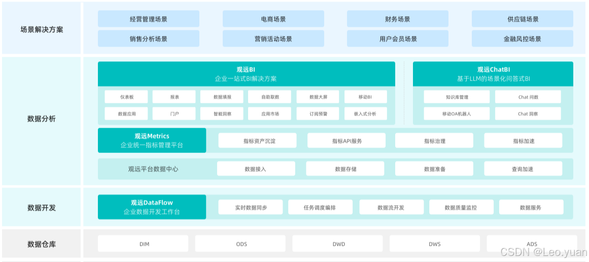Open the 观远DataFlow block

(152, 207)
